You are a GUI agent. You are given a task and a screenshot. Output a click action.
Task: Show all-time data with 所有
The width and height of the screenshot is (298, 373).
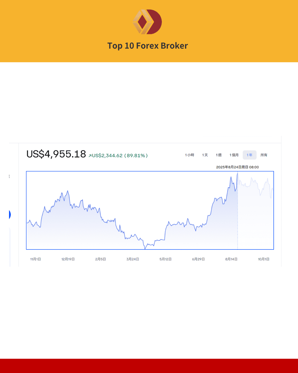[x=264, y=155]
